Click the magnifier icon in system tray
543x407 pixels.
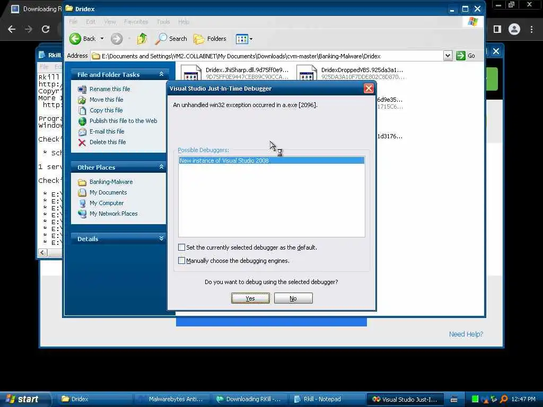(504, 399)
